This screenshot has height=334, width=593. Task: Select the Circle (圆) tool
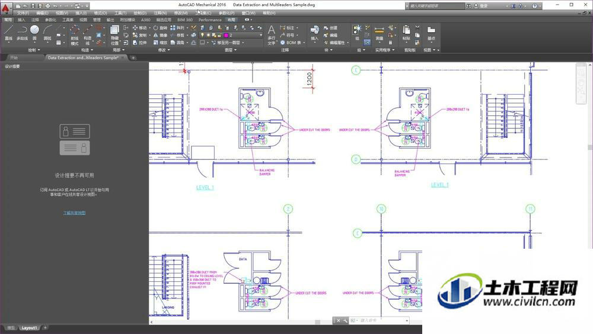pos(34,33)
